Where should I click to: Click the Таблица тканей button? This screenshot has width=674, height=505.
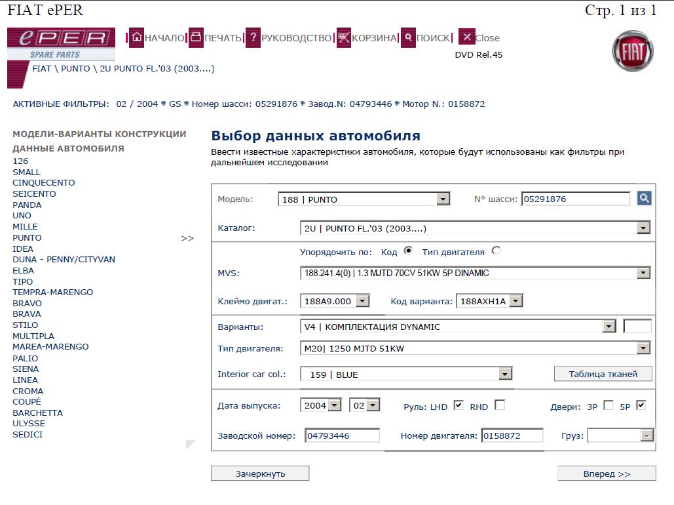tap(603, 374)
